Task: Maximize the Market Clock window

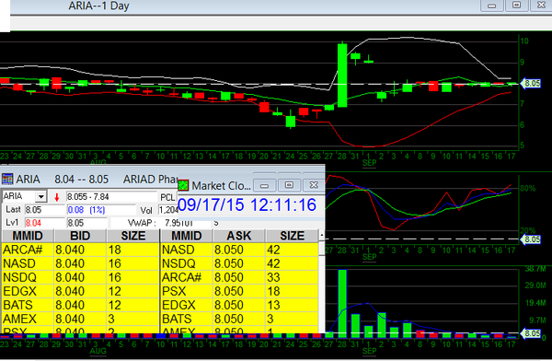Action: (289, 185)
